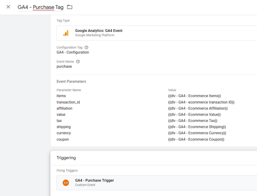Viewport: 257px width, 196px height.
Task: Click the Google Analytics bar chart icon
Action: pos(66,33)
